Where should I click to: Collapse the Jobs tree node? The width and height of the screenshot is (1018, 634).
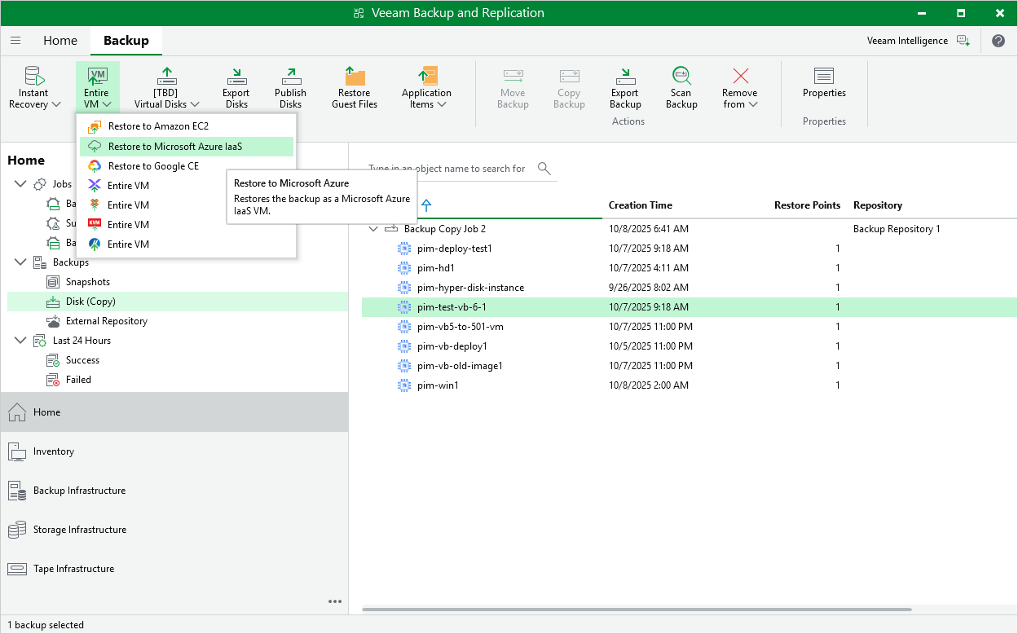click(20, 184)
